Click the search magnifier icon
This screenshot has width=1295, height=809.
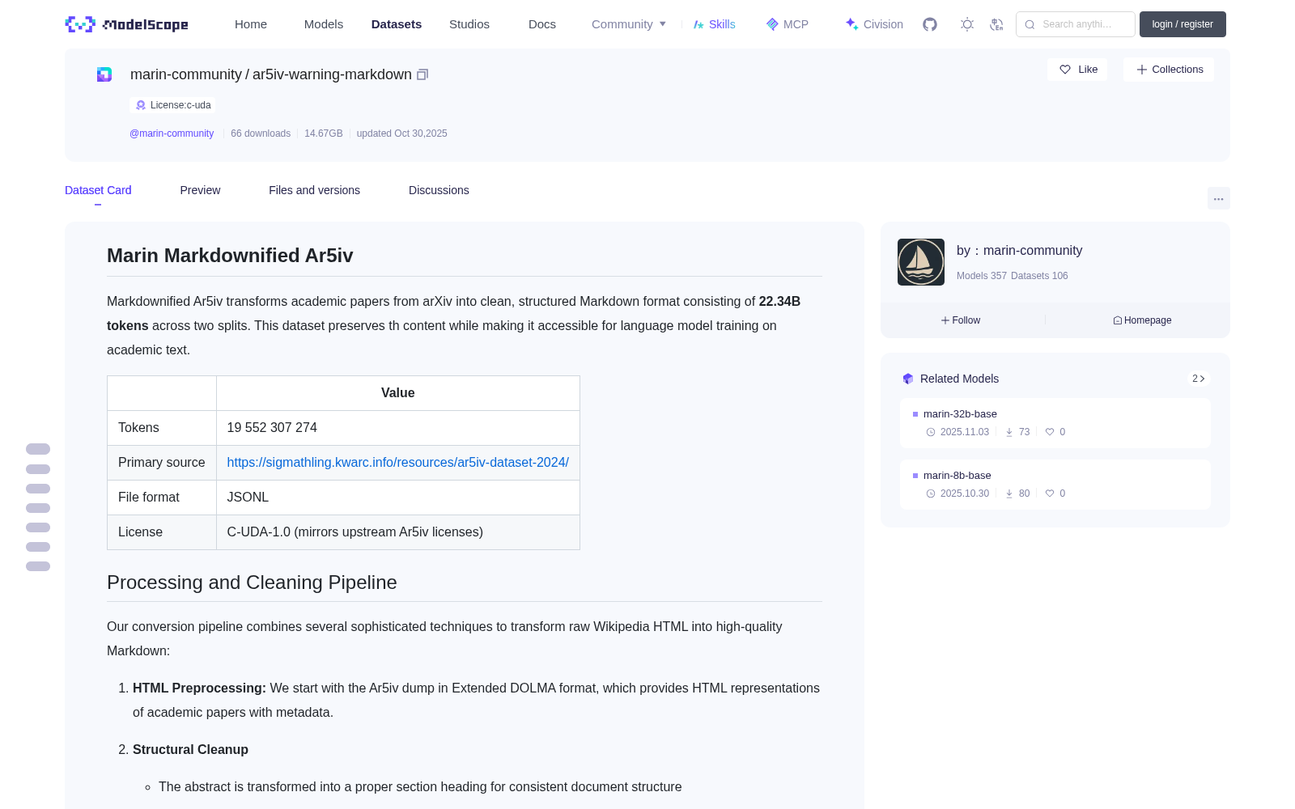pos(1030,24)
